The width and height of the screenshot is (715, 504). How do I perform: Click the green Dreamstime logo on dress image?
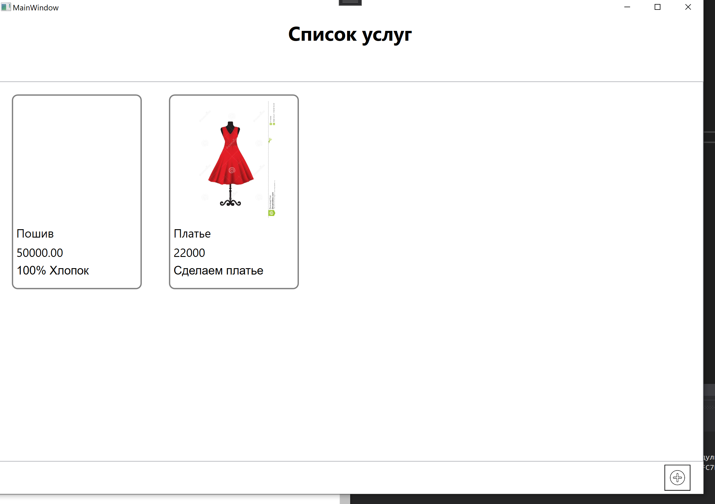(271, 213)
